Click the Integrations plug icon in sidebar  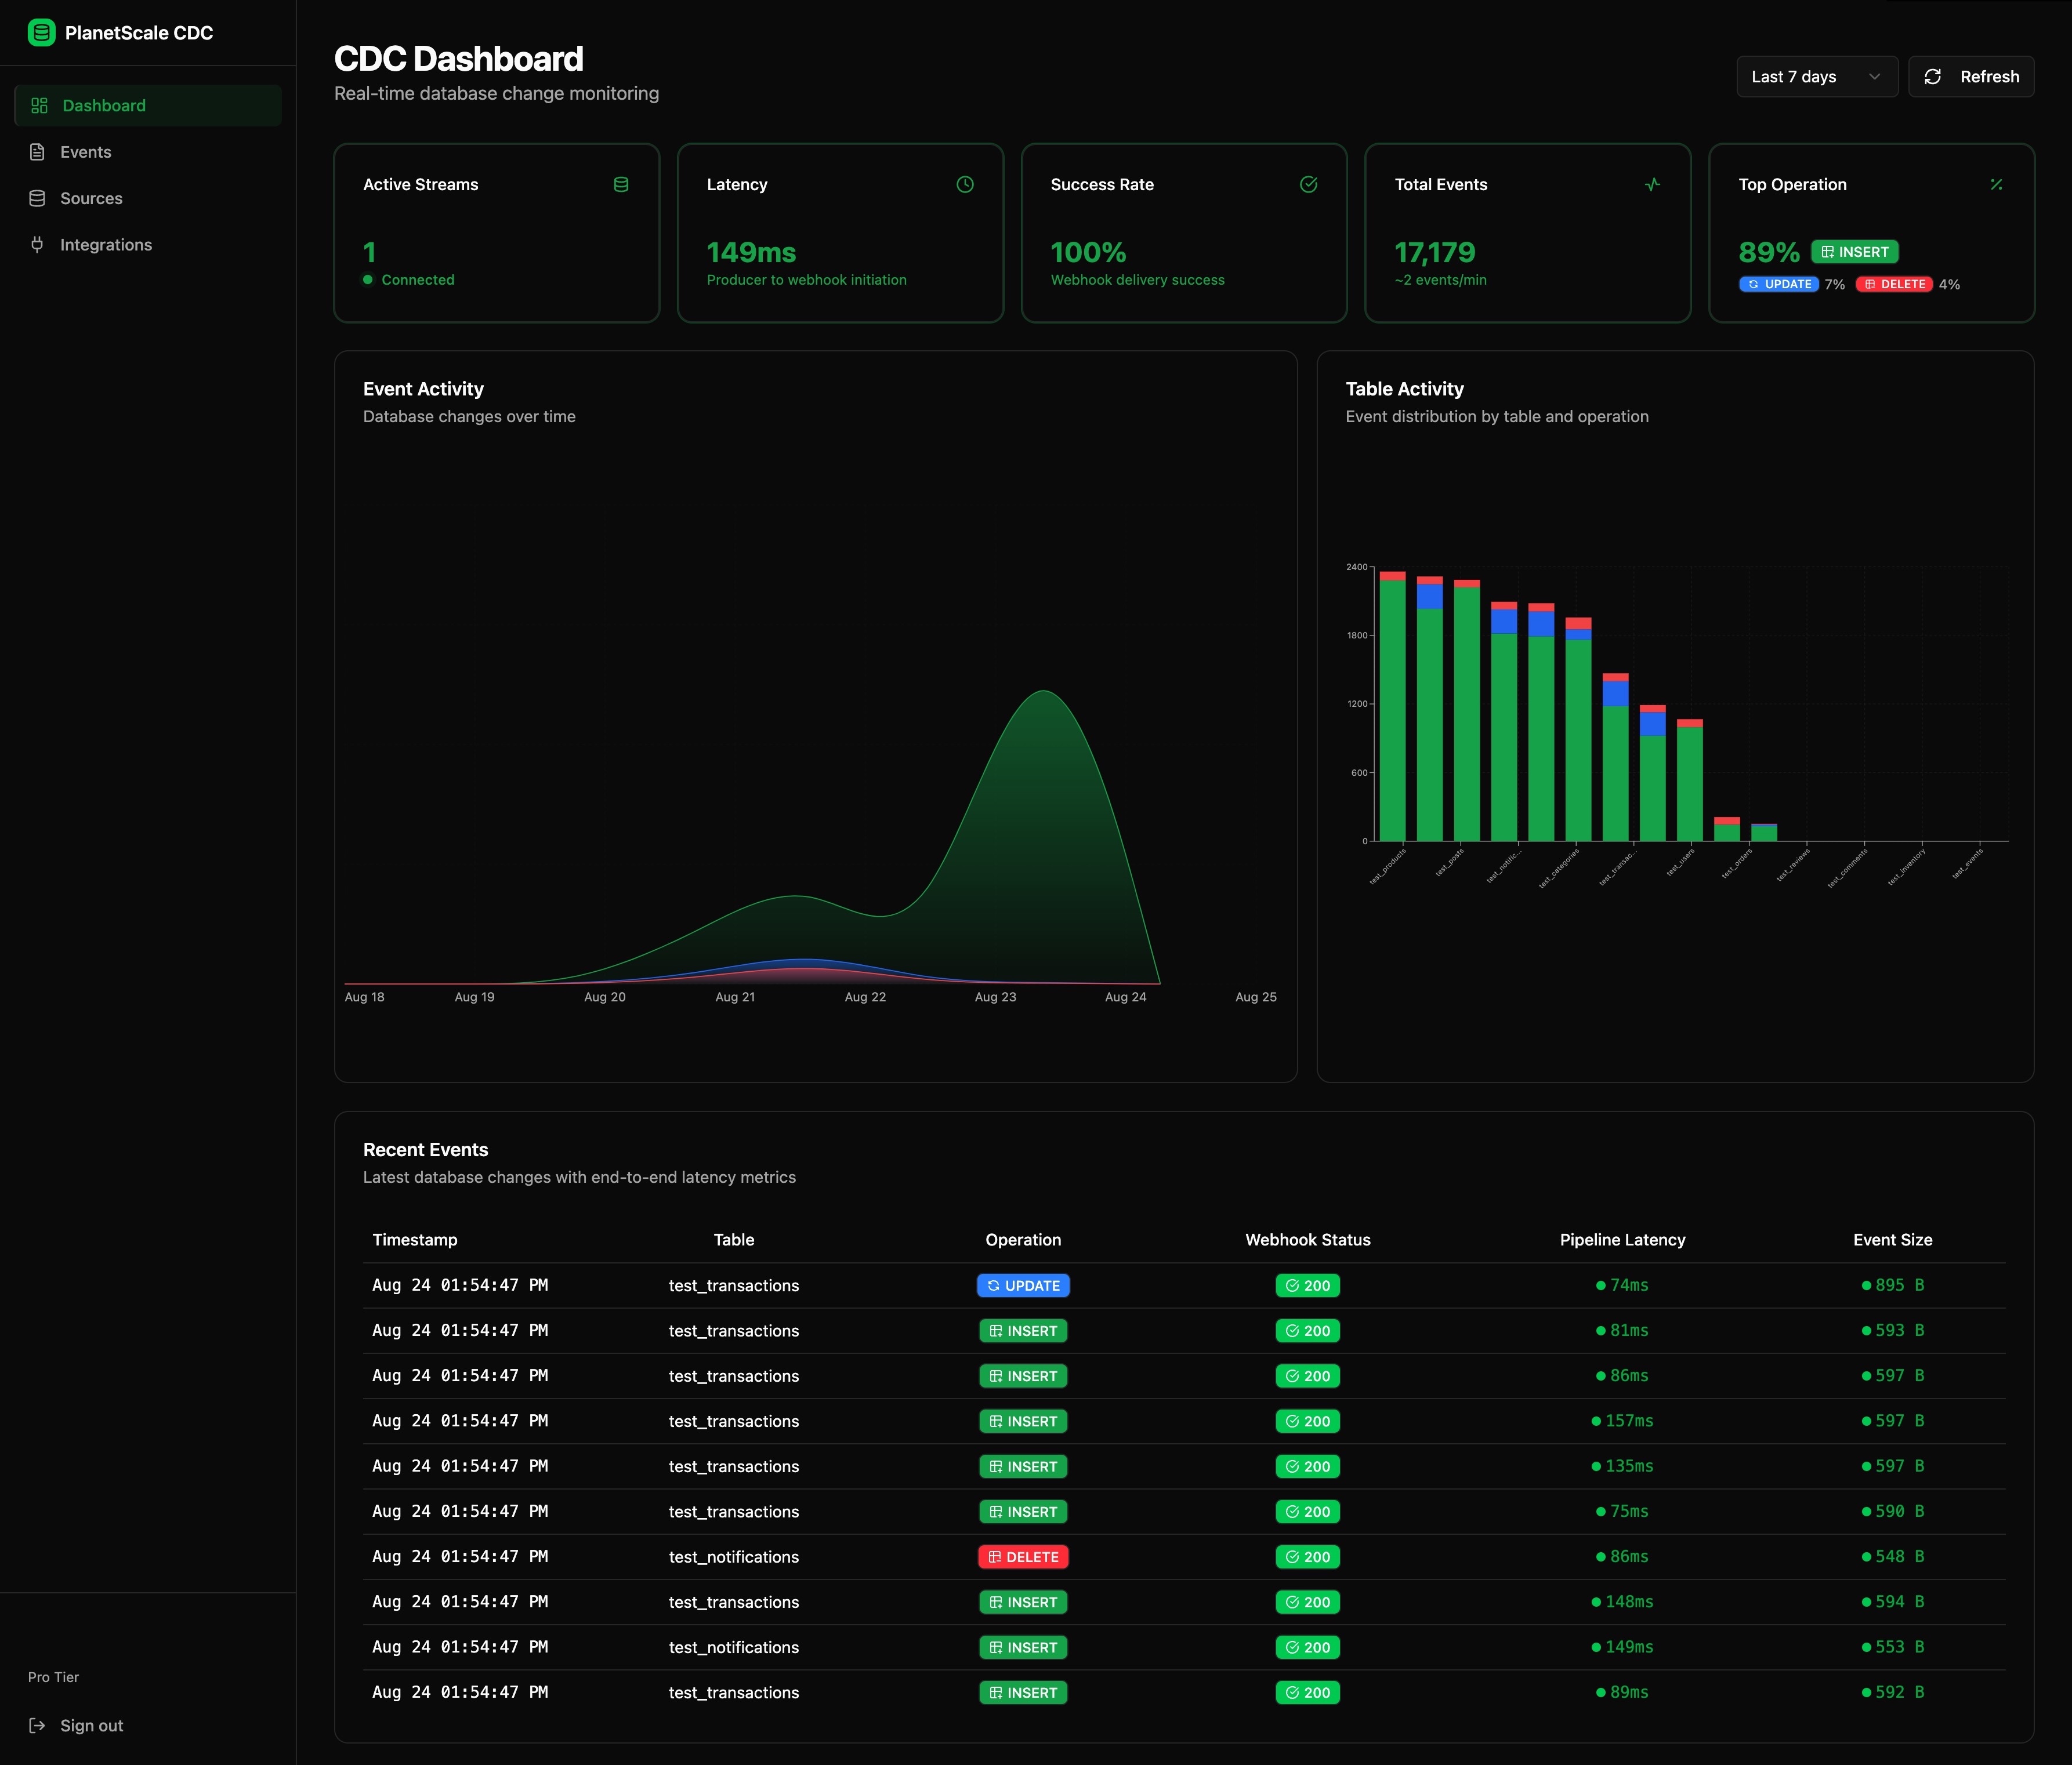coord(38,244)
